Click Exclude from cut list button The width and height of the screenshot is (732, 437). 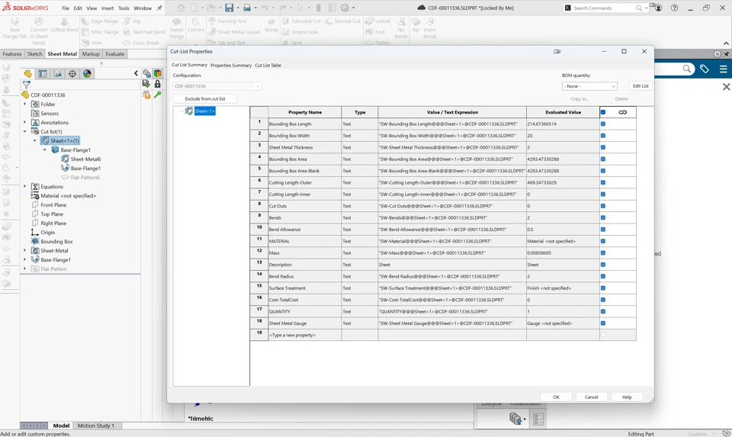pos(205,99)
